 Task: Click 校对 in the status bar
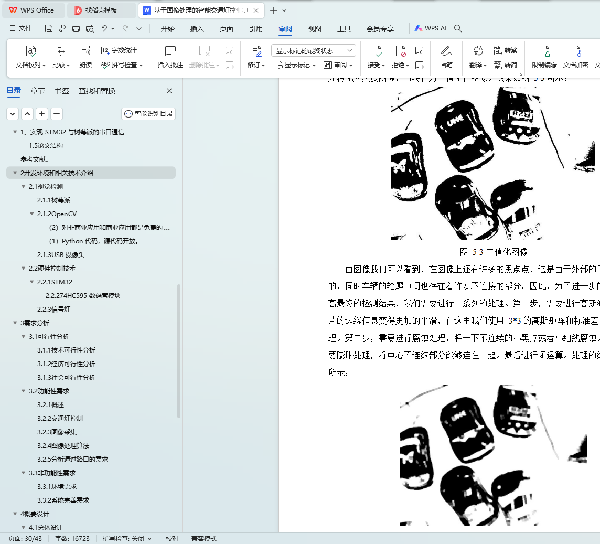coord(172,539)
